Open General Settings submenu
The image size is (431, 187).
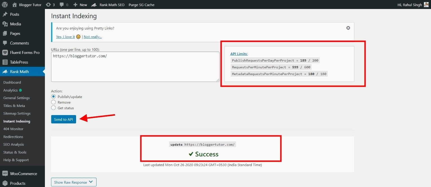pos(17,98)
